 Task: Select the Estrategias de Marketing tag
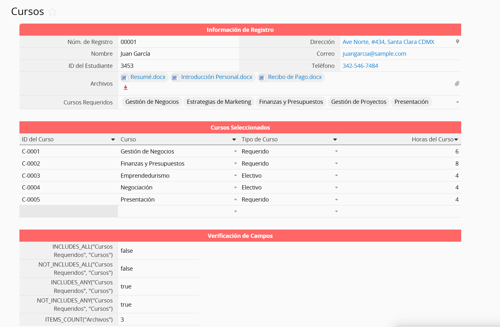click(219, 102)
